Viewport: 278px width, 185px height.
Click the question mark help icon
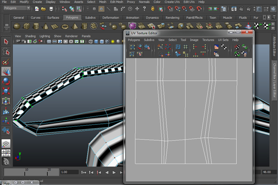(x=144, y=8)
